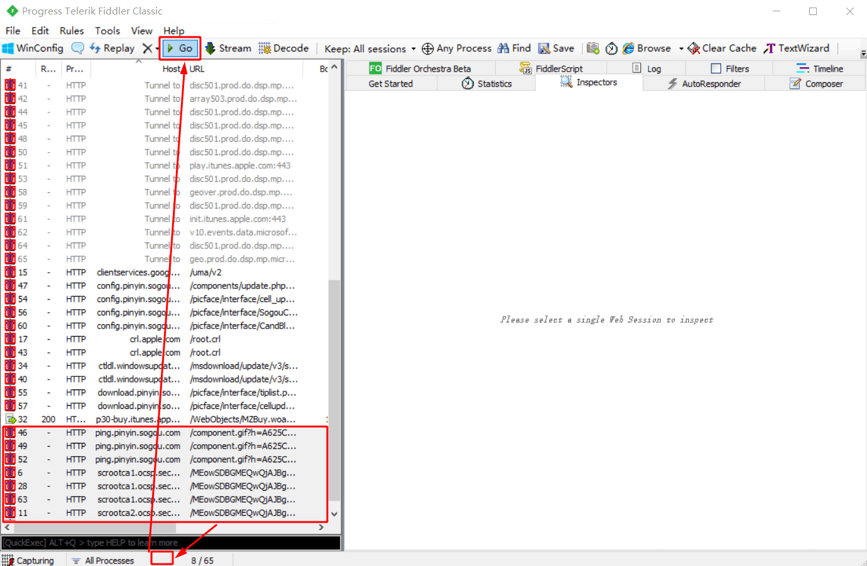Open the Filters tab
This screenshot has width=867, height=566.
(729, 68)
